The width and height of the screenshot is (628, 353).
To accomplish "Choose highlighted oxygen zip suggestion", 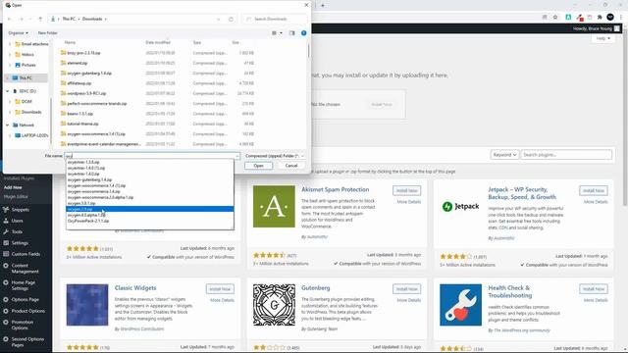I will click(x=150, y=209).
